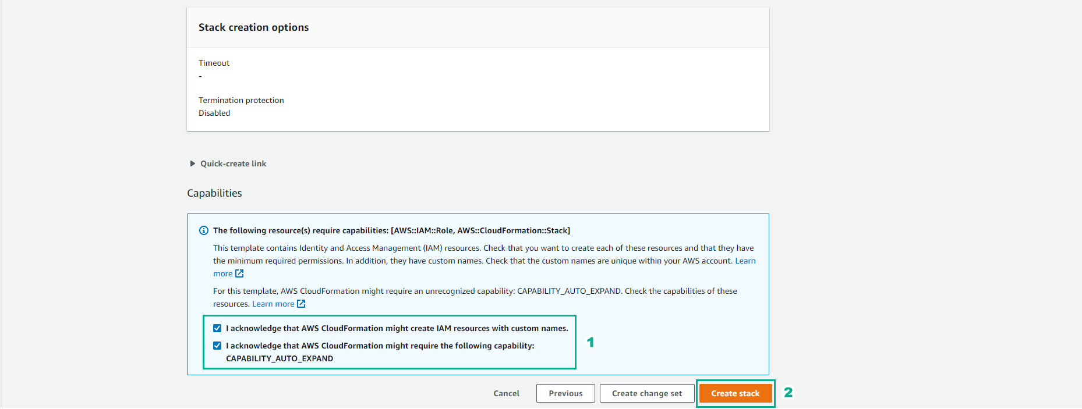Open Learn more link about IAM resources
Image resolution: width=1082 pixels, height=409 pixels.
[745, 261]
